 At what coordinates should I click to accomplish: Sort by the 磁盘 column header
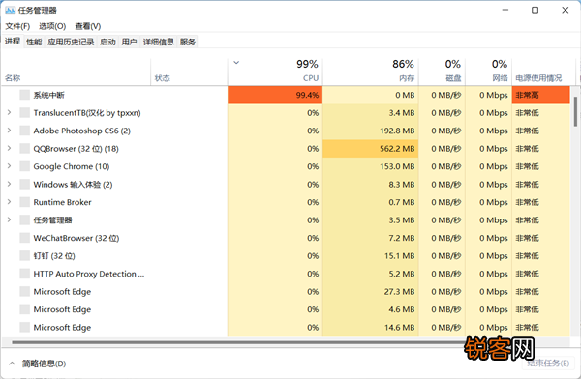(443, 73)
